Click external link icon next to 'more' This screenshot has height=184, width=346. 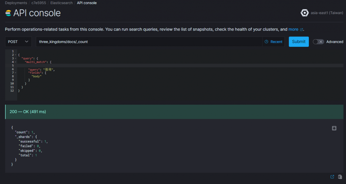(x=301, y=30)
